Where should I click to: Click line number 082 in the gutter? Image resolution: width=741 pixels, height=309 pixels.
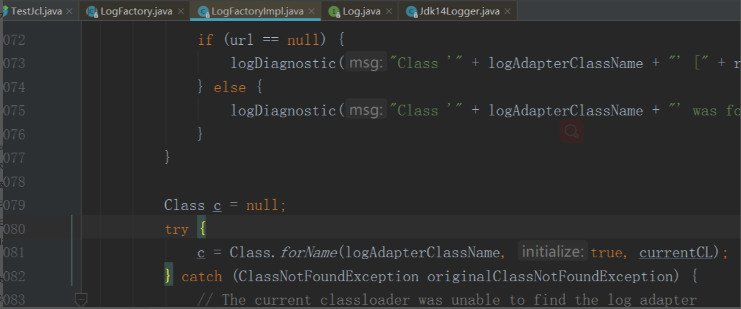tap(14, 276)
